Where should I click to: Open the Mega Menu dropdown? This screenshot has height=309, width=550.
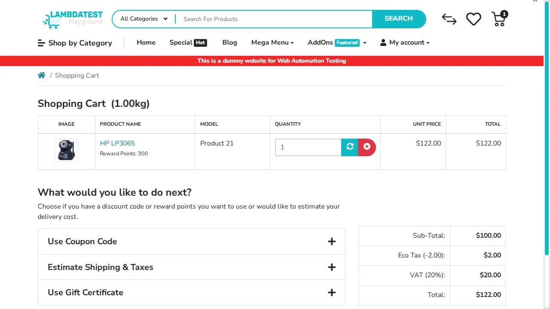pos(272,42)
